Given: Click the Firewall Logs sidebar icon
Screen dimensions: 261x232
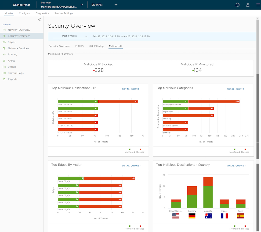Looking at the screenshot, I should pyautogui.click(x=4, y=73).
